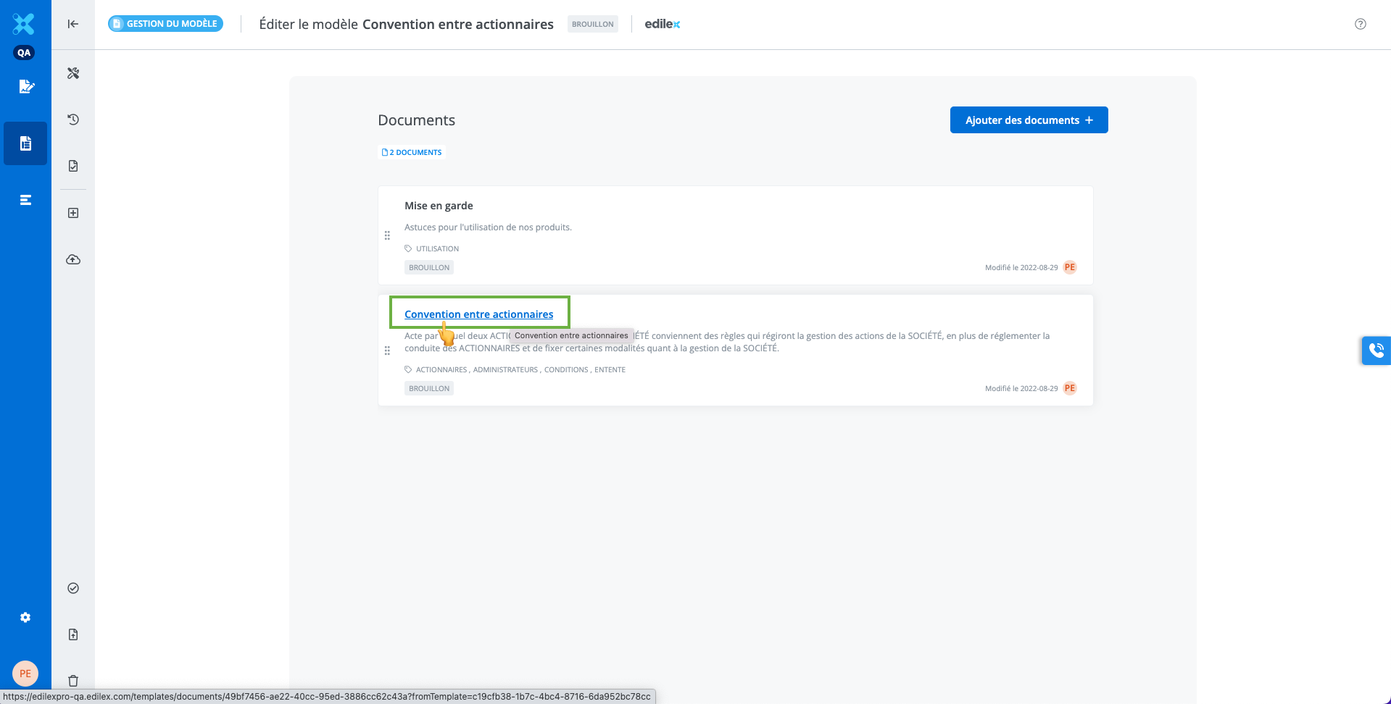This screenshot has width=1391, height=704.
Task: Click the circled checkmark validate icon
Action: (73, 588)
